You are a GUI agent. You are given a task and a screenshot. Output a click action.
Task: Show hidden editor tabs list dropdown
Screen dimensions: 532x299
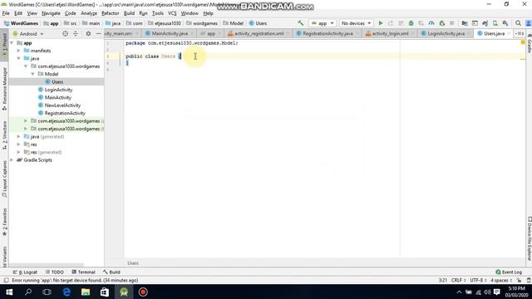519,33
